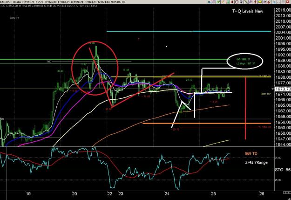Restore the chart window size
The image size is (291, 200).
[x=283, y=2]
